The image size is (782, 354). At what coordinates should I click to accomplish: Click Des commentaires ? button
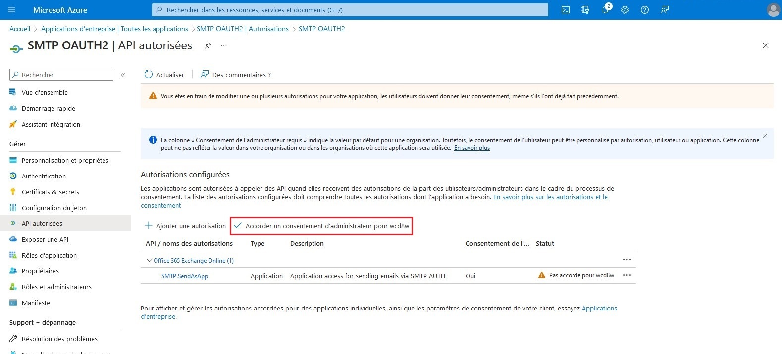pyautogui.click(x=236, y=75)
